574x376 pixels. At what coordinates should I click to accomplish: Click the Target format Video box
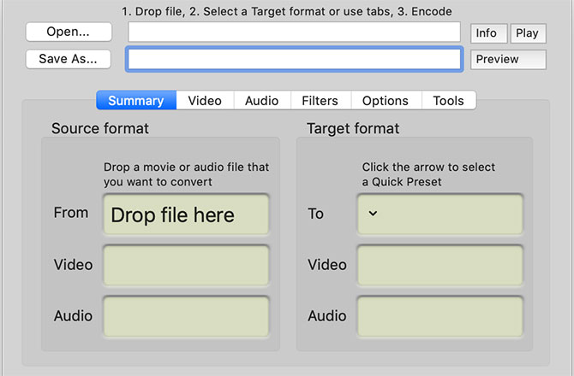(439, 265)
